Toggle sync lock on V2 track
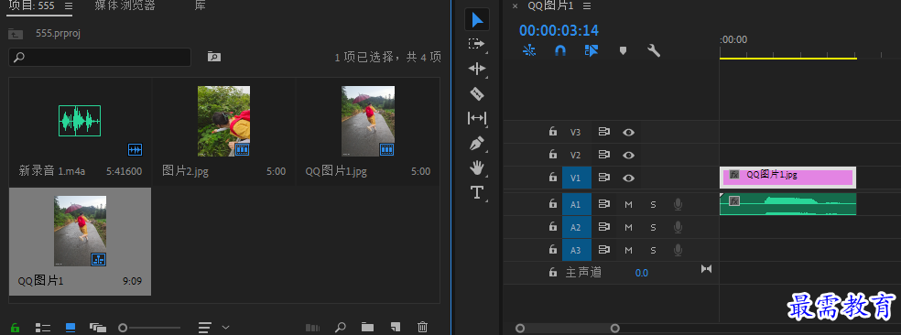901x335 pixels. pos(604,155)
